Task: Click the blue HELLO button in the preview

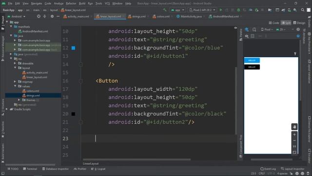Action: [x=252, y=60]
